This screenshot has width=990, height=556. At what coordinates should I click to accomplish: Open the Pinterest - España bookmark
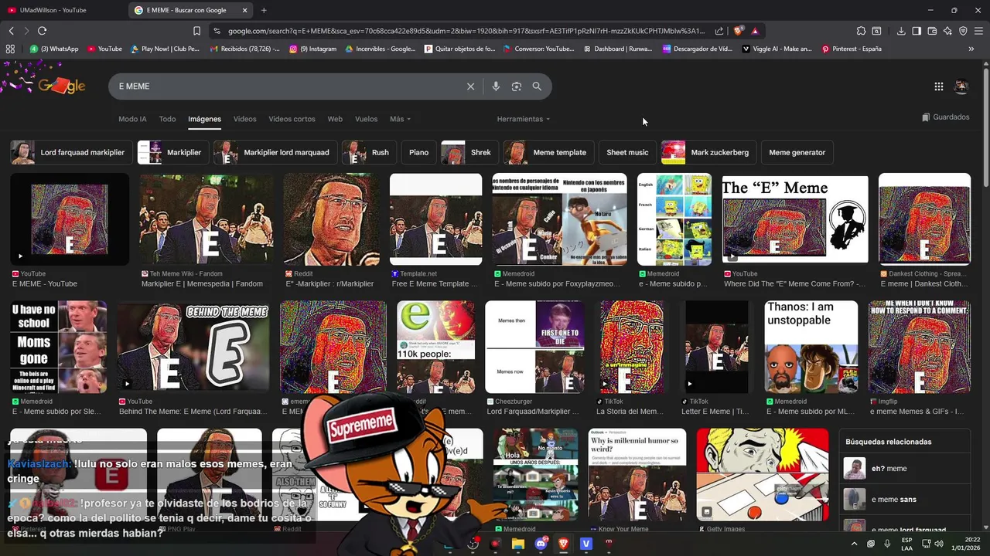tap(851, 49)
